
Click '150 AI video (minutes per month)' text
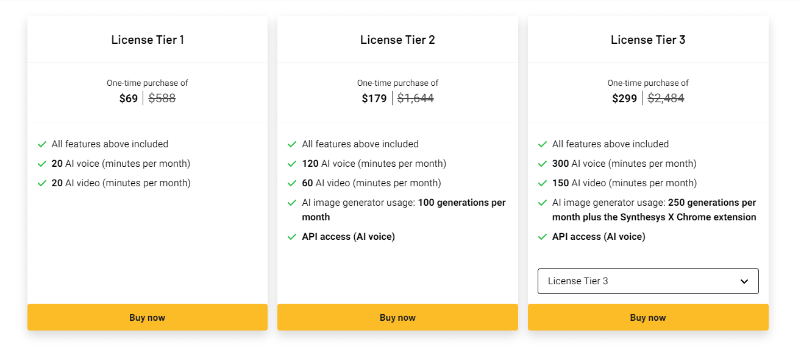click(x=625, y=183)
